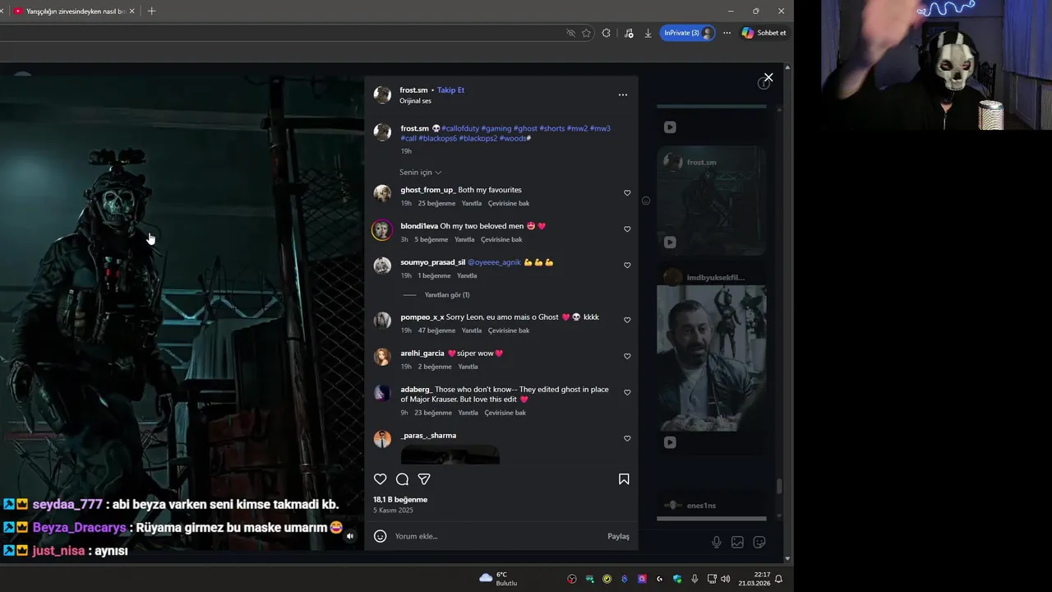Click the tracking prevention eye-slash icon

click(570, 33)
